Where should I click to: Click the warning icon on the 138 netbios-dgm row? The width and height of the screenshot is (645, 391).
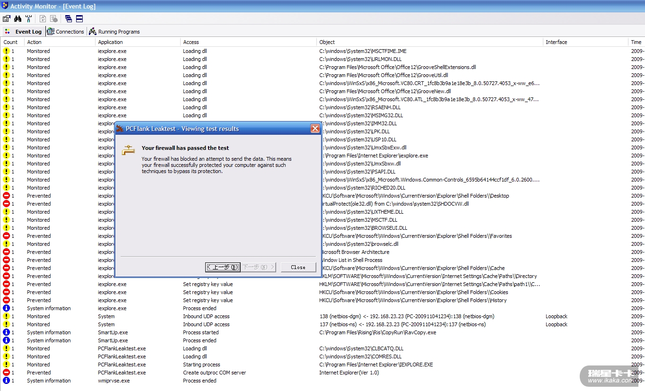click(x=6, y=316)
